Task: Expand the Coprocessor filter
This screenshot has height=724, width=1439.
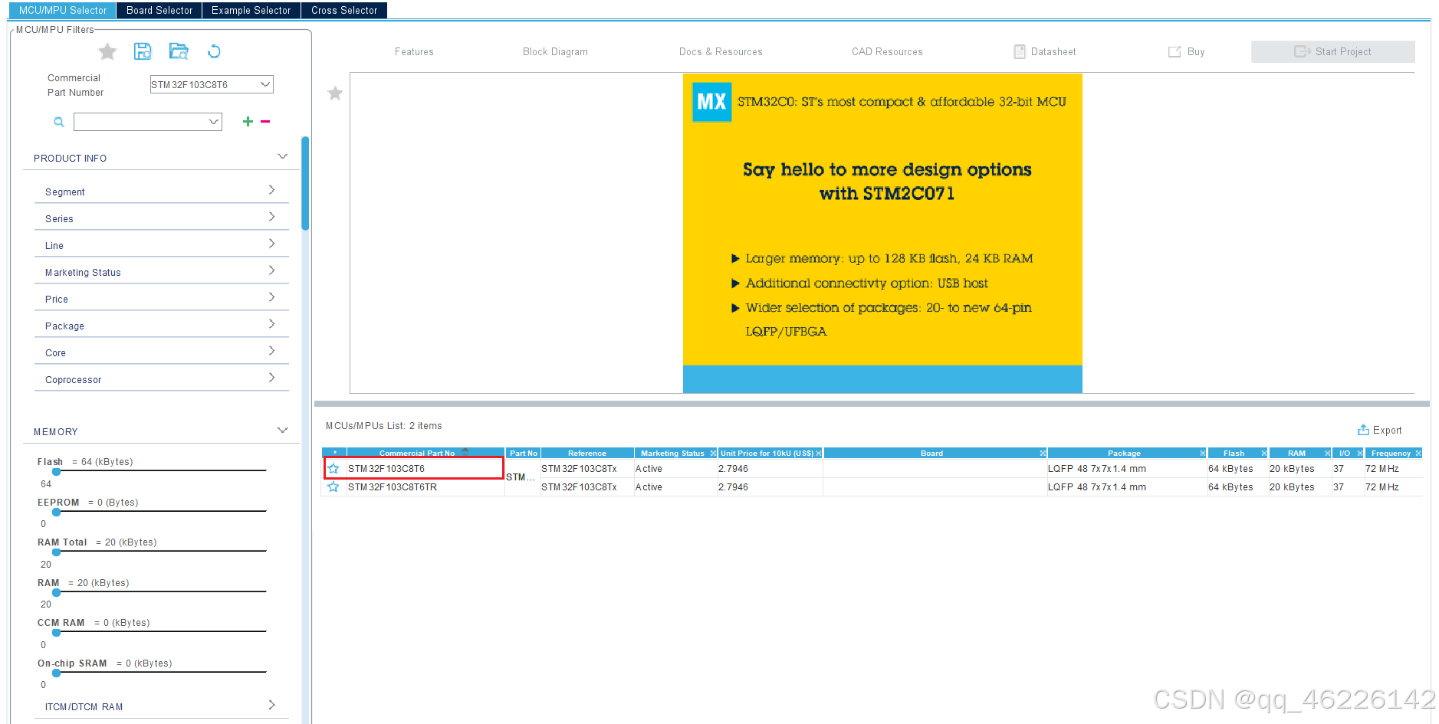Action: tap(271, 378)
